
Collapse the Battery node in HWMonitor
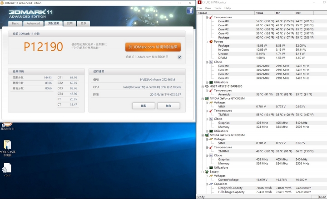(x=203, y=172)
